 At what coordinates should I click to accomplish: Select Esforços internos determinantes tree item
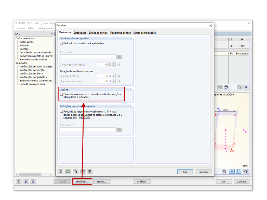pos(36,81)
